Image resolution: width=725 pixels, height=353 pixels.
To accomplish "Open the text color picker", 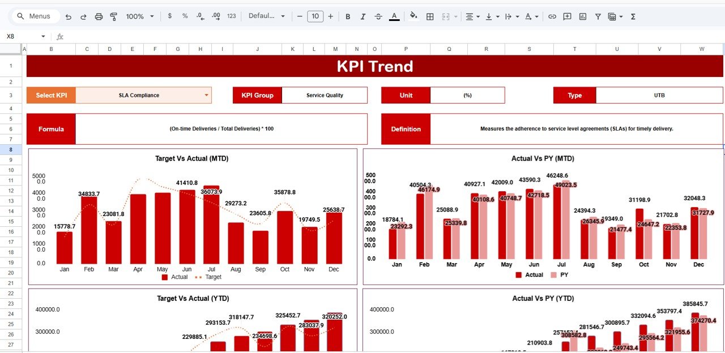I will (x=395, y=16).
